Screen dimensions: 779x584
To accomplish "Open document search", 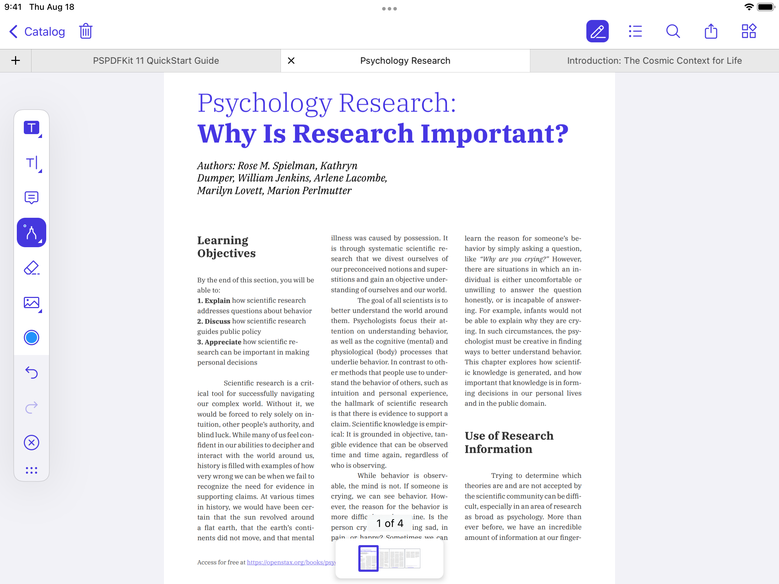I will click(673, 31).
